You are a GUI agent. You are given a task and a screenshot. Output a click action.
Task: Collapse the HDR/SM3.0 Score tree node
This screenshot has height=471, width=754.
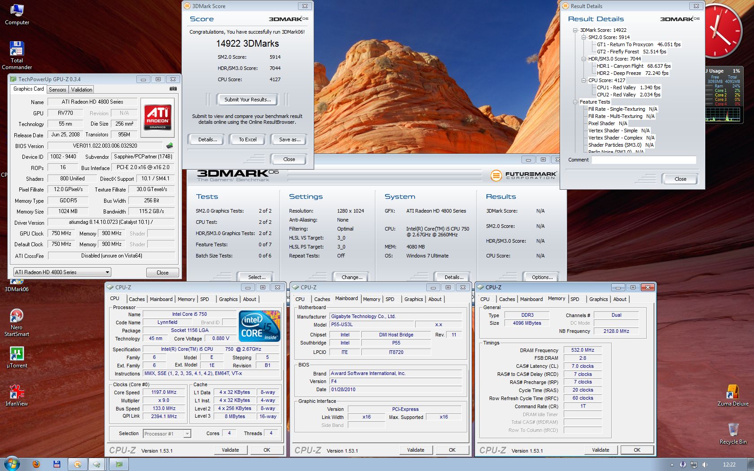click(583, 59)
